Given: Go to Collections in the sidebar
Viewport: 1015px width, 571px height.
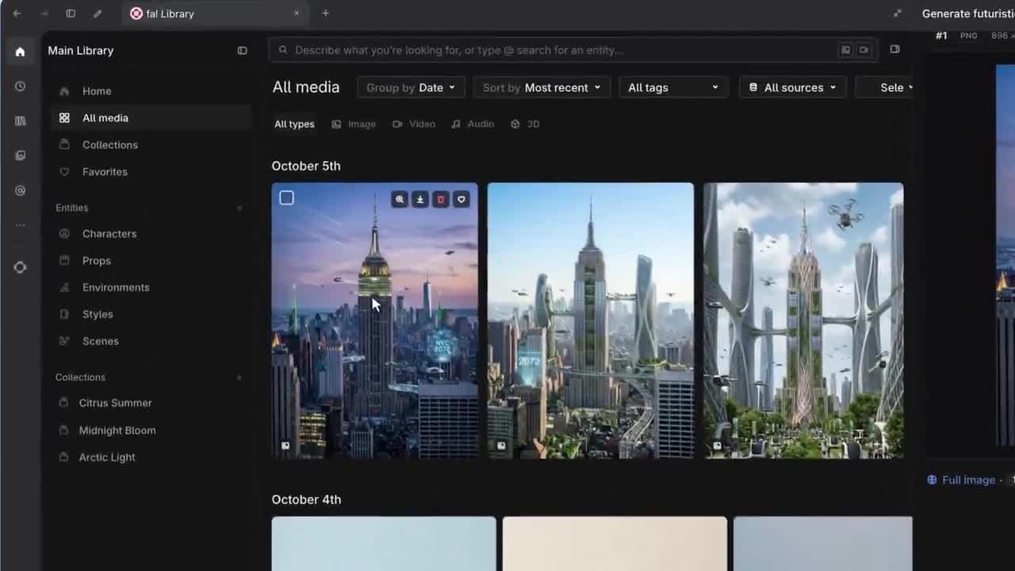Looking at the screenshot, I should (x=110, y=144).
